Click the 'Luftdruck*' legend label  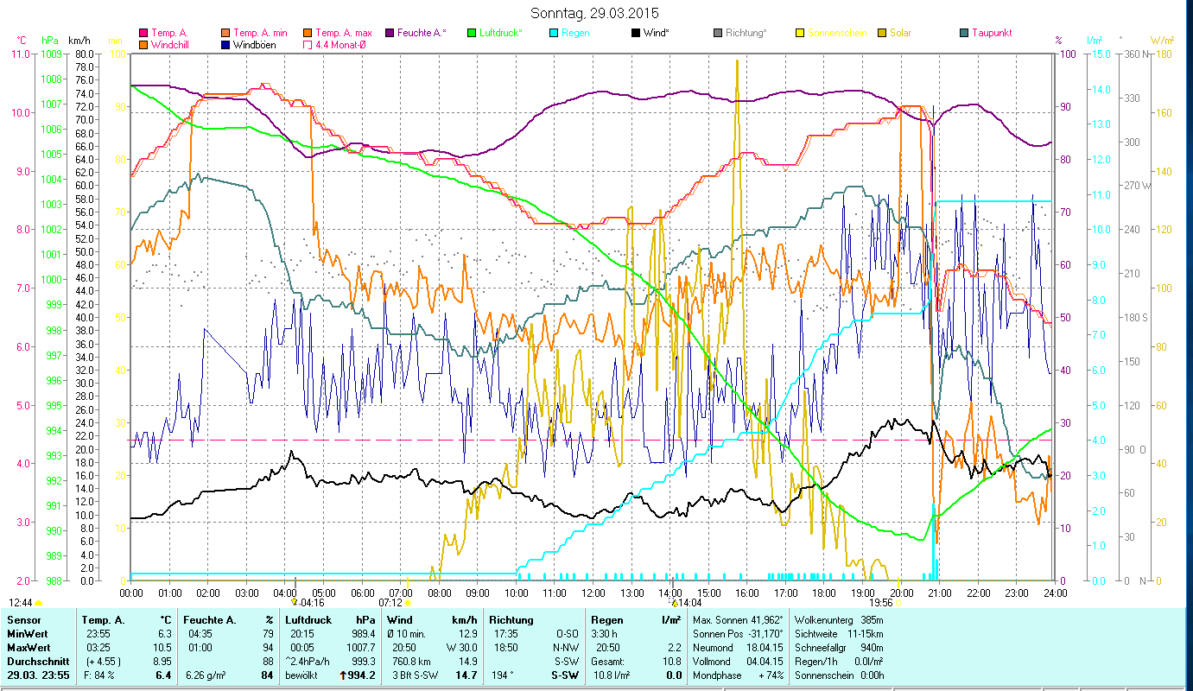coord(501,33)
